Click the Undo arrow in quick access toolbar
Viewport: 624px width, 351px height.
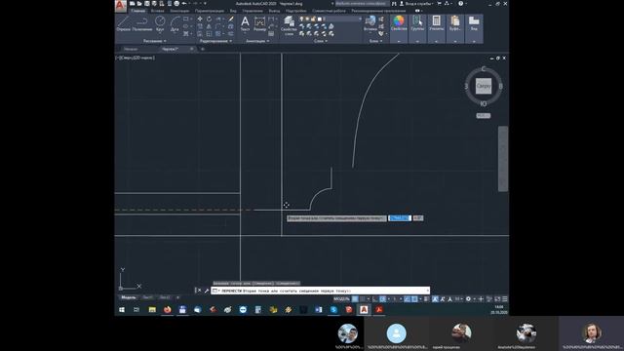pyautogui.click(x=184, y=3)
